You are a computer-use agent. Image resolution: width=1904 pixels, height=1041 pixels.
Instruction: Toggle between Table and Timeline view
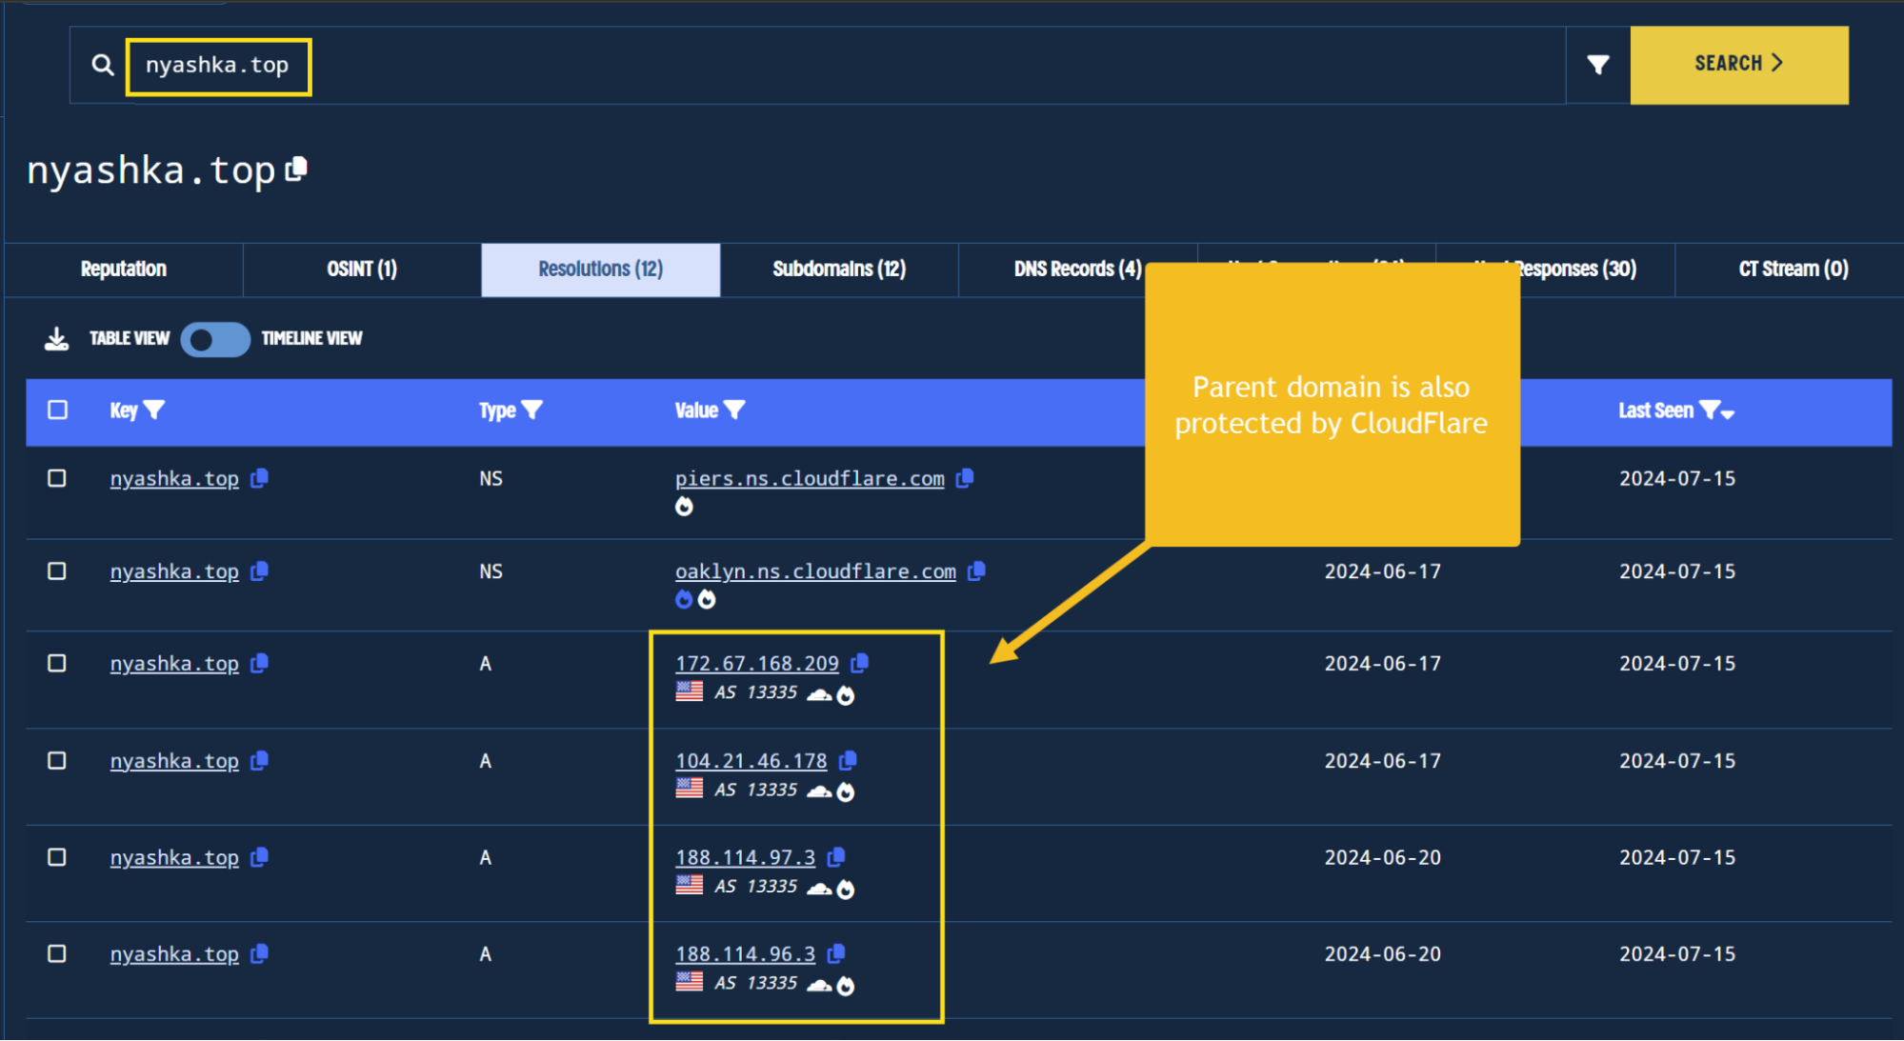tap(215, 339)
